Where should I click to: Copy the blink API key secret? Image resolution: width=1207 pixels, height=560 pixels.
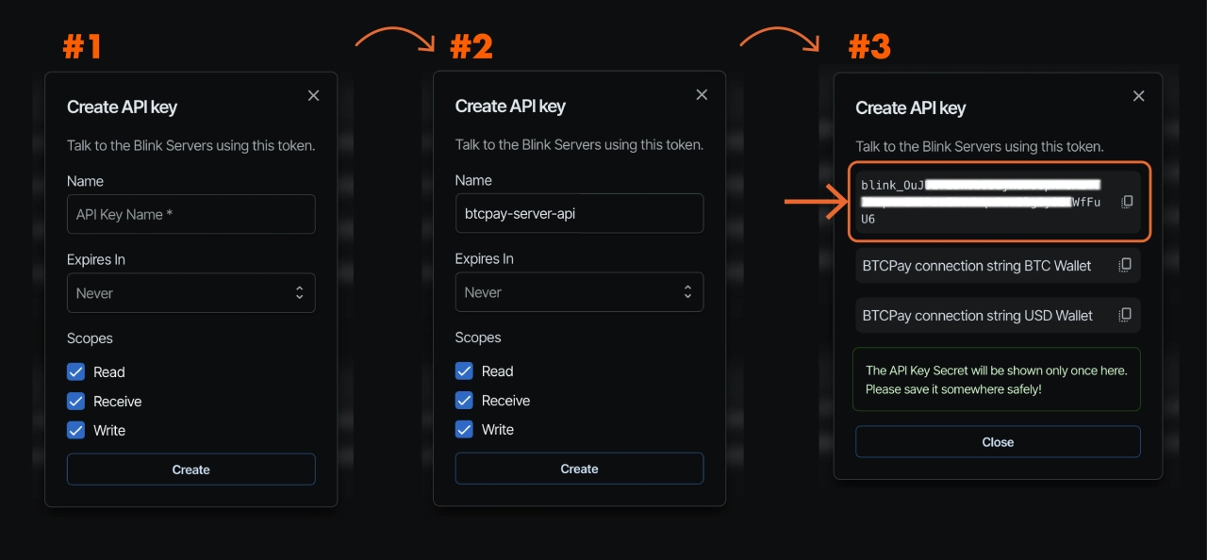pos(1127,202)
